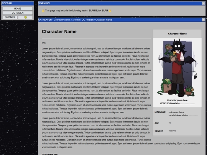Image resolution: width=207 pixels, height=155 pixels.
Task: Click the yellow star sidebar button
Action: click(x=25, y=17)
